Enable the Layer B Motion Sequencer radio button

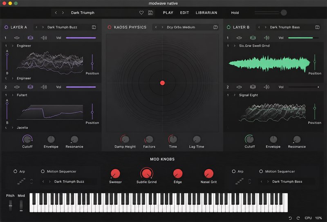click(261, 171)
